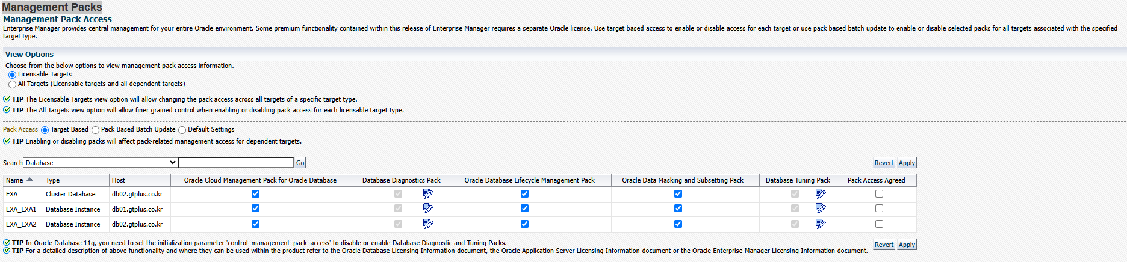Select All Targets view option
The image size is (1127, 262).
(x=12, y=84)
